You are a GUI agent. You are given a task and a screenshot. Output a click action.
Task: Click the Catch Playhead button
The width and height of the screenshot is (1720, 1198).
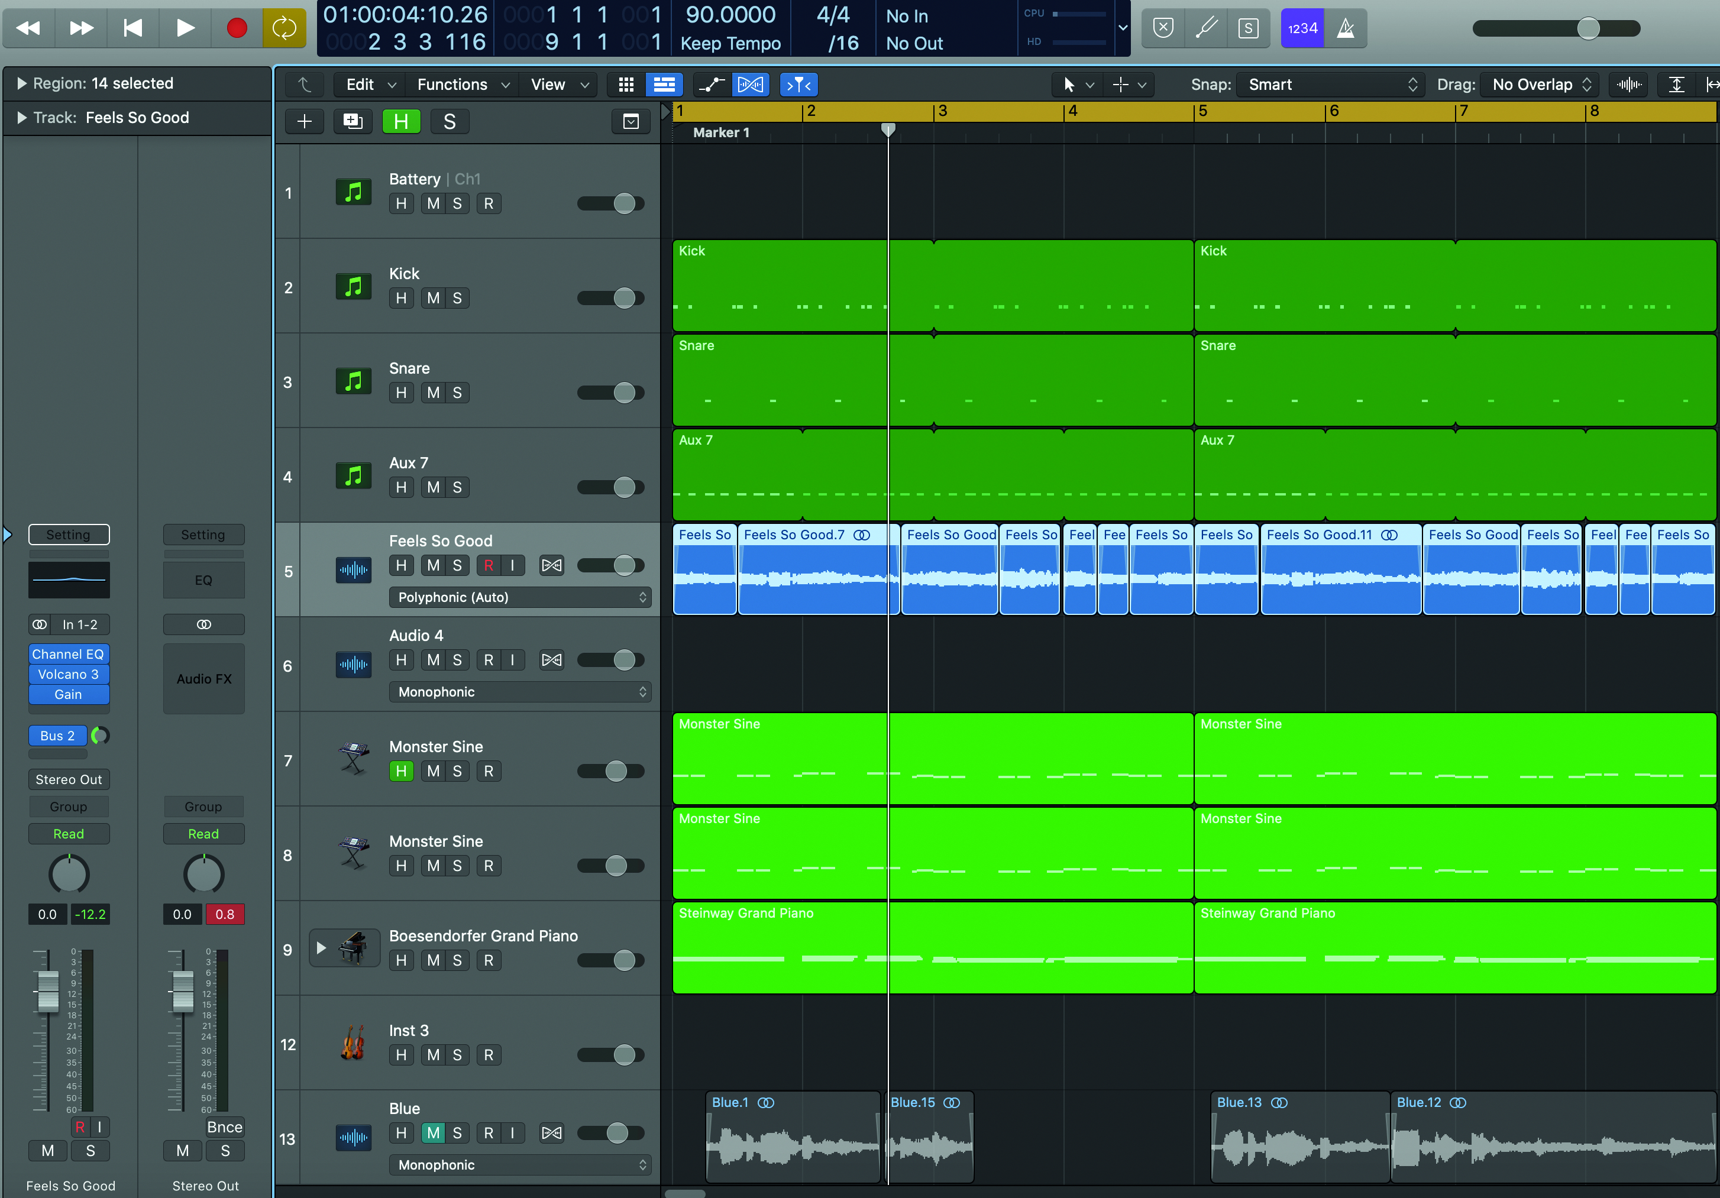(x=798, y=85)
